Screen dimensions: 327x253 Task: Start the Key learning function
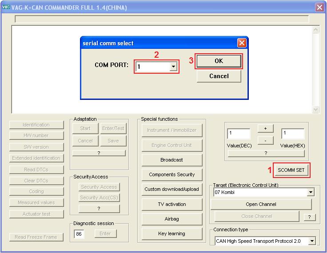tap(171, 233)
